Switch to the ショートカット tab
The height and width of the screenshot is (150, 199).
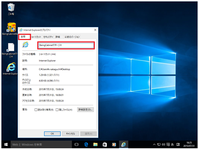tap(36, 37)
